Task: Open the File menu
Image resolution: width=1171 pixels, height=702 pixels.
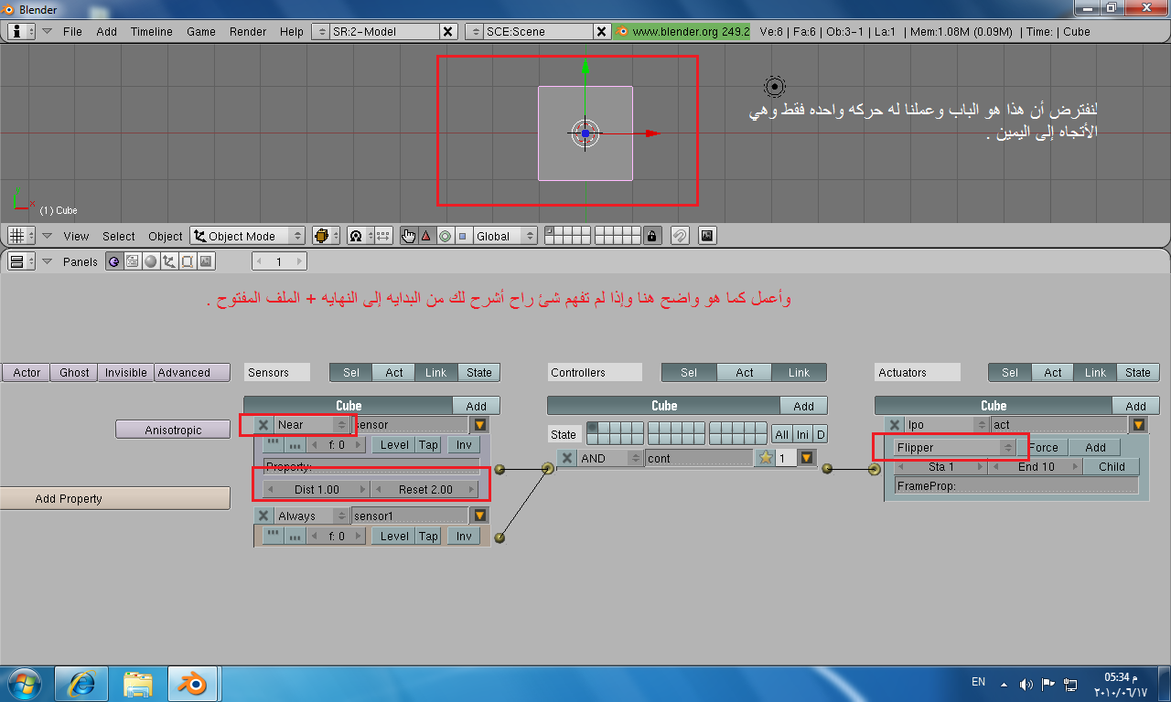Action: pos(72,31)
